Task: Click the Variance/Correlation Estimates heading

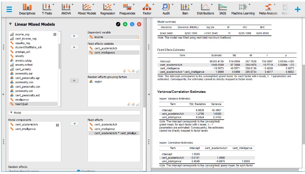Action: tap(181, 92)
